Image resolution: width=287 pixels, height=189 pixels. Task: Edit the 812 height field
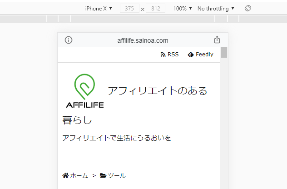pos(156,9)
